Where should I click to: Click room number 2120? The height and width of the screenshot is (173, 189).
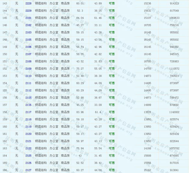(28, 134)
